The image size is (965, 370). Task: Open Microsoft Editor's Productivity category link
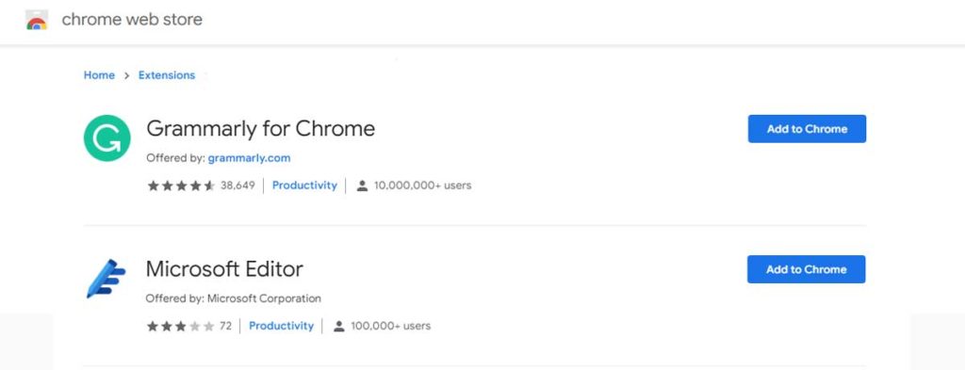point(281,326)
